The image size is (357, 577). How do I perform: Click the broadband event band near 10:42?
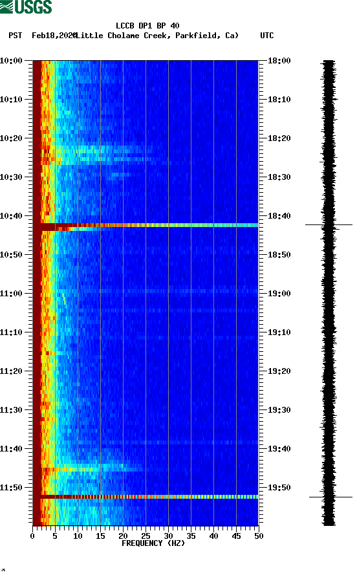coord(146,225)
